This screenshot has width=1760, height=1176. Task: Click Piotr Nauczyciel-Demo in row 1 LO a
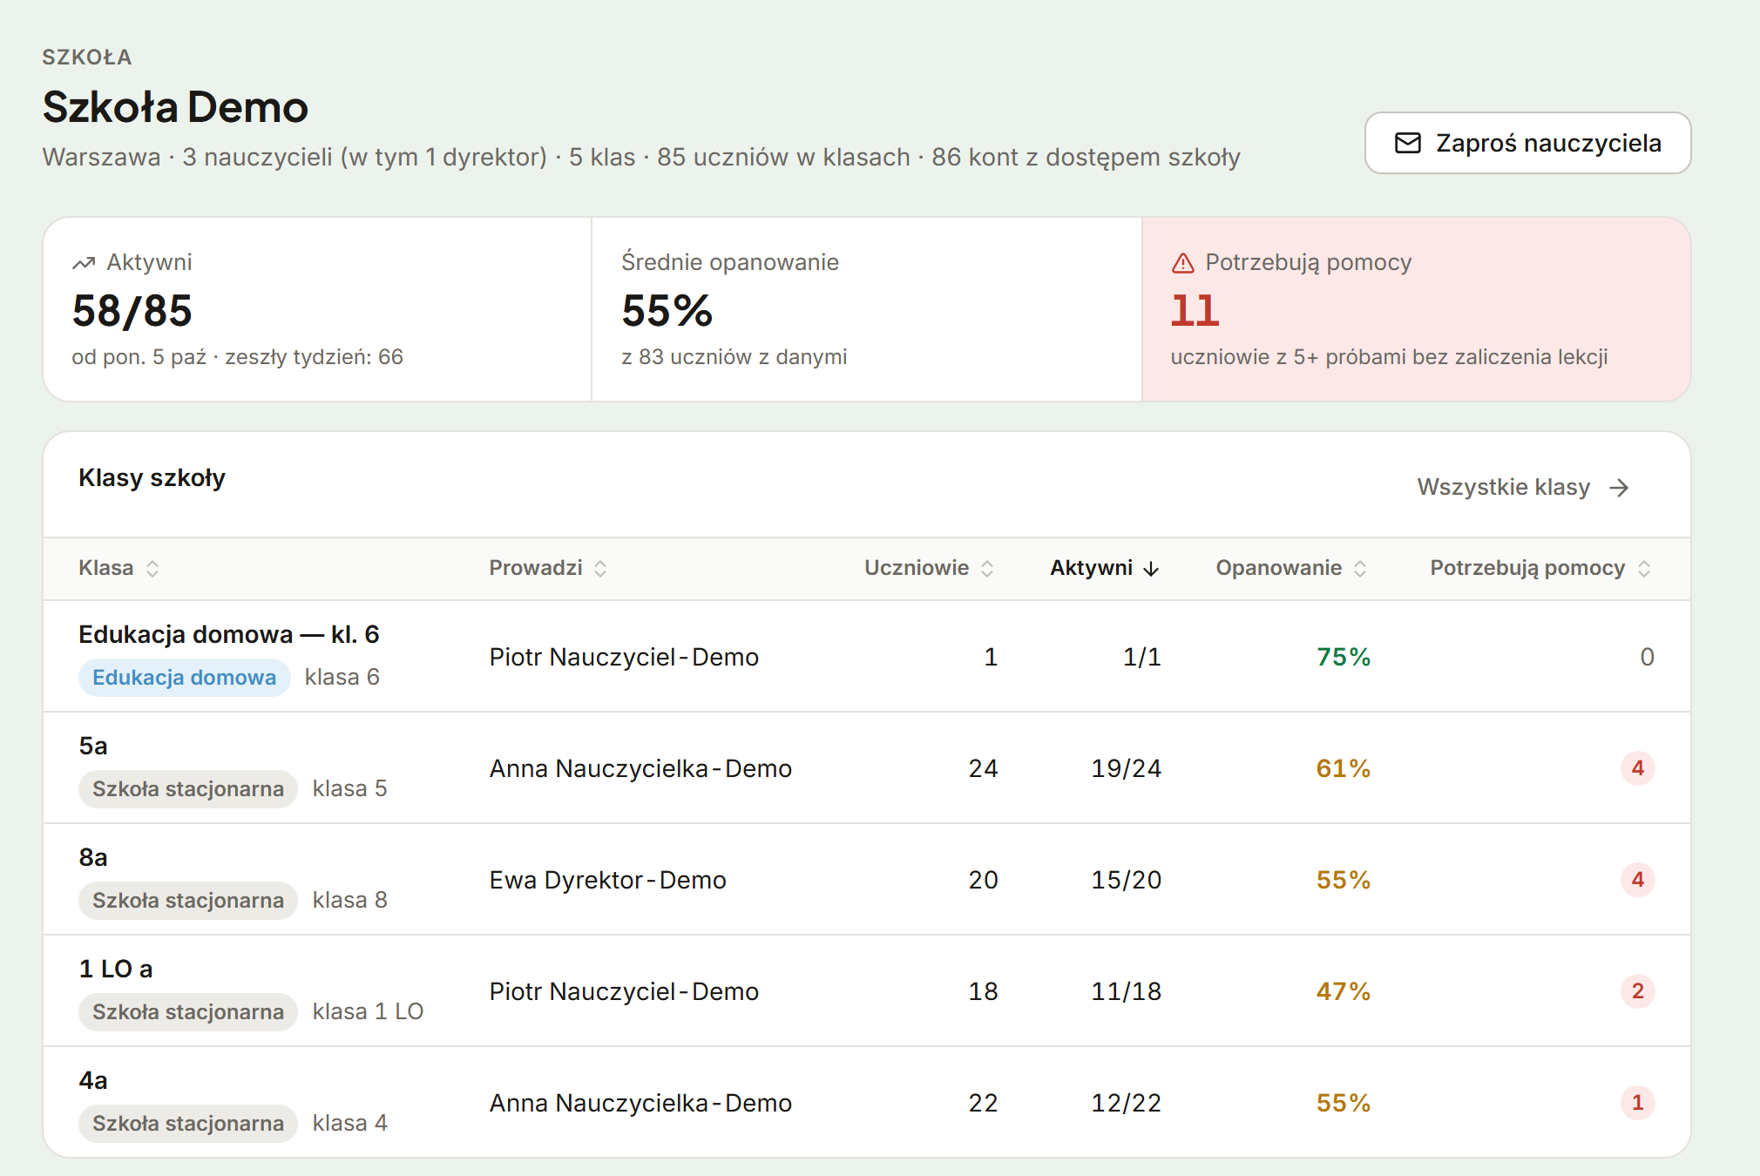[624, 991]
